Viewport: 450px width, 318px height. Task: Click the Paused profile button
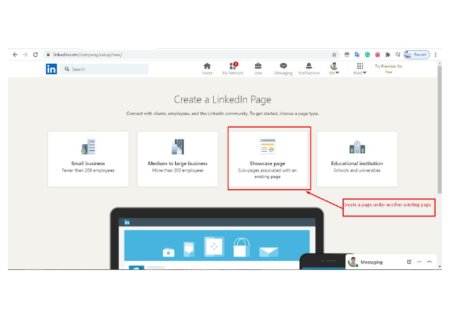(x=416, y=55)
